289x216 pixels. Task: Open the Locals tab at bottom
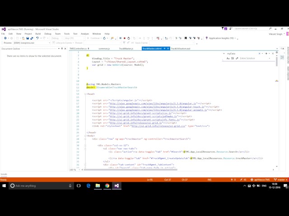click(x=4, y=174)
